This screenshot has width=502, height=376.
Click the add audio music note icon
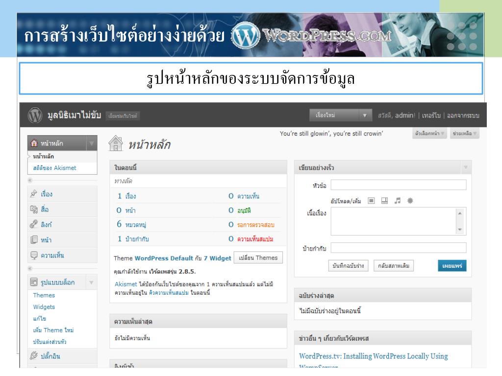pos(397,201)
